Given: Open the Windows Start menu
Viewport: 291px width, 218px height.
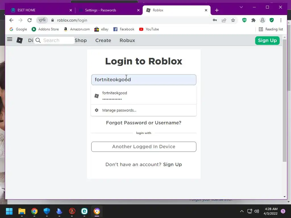Looking at the screenshot, I should 9,211.
